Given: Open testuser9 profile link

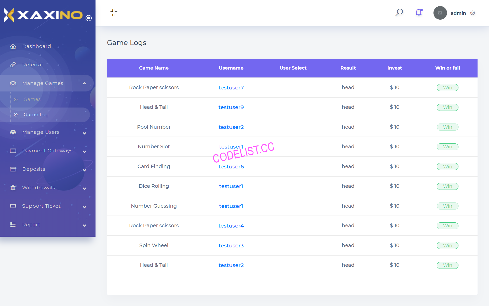Looking at the screenshot, I should pyautogui.click(x=231, y=107).
